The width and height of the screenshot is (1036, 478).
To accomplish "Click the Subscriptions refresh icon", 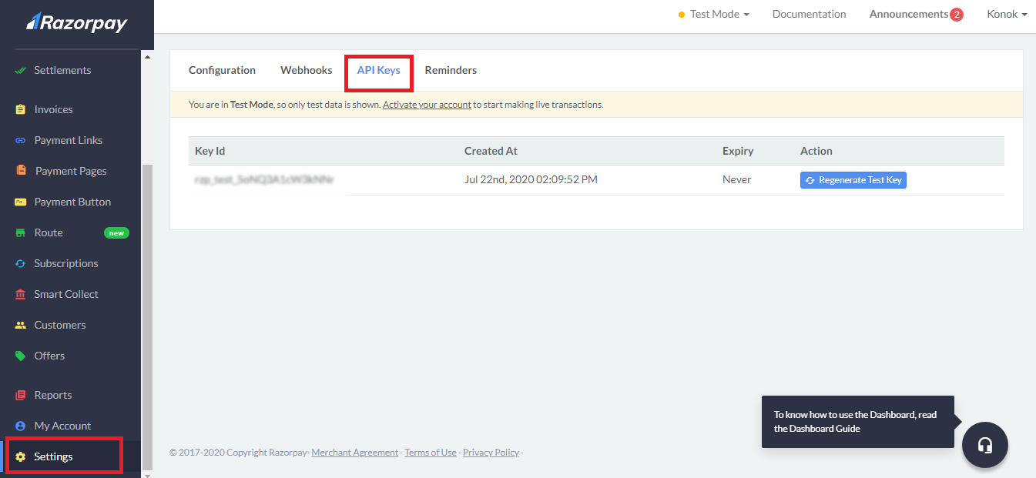I will pos(21,263).
